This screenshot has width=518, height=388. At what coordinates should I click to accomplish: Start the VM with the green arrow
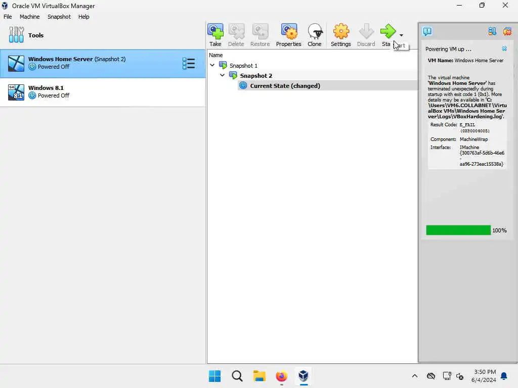point(388,31)
